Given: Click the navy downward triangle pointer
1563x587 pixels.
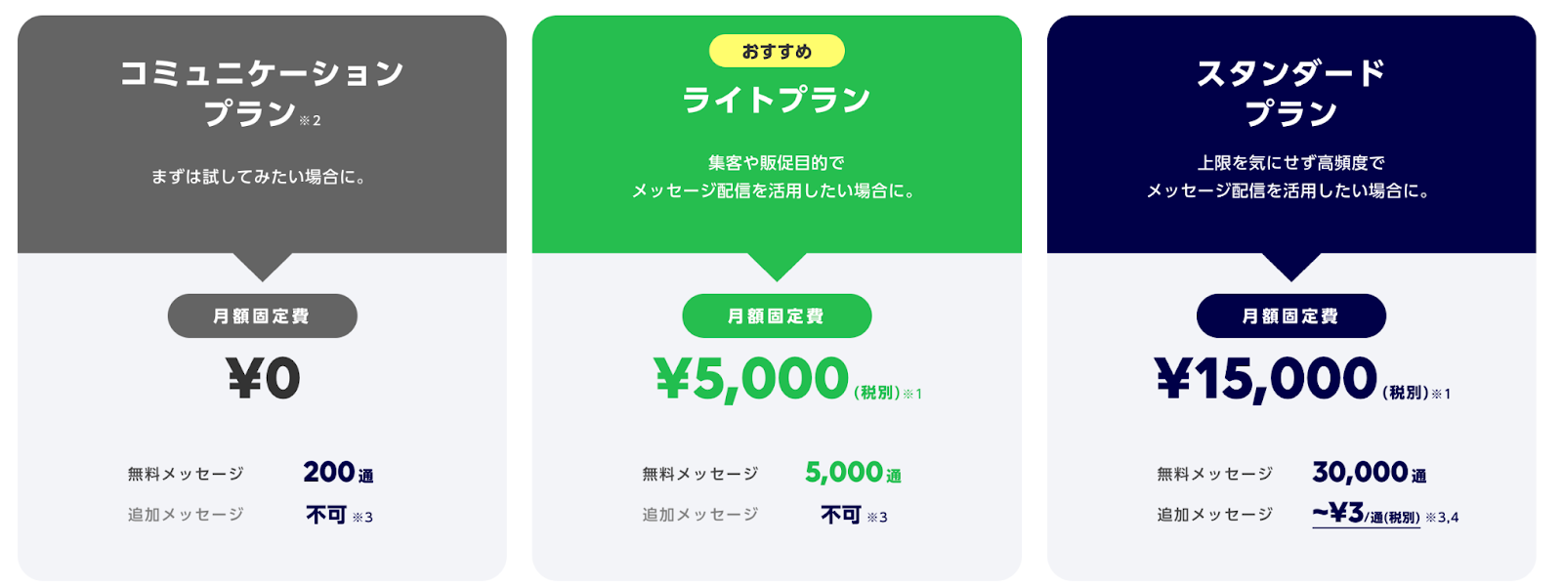Looking at the screenshot, I should click(1290, 266).
